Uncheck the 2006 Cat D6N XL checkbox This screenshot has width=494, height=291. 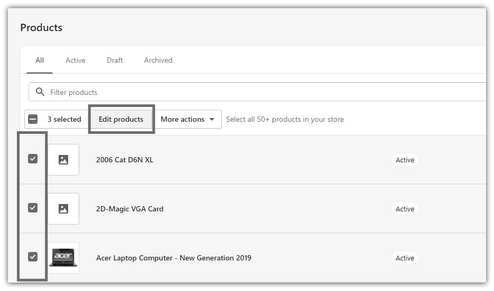coord(33,159)
